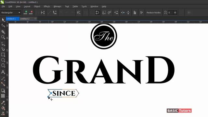Click the Close Curve icon
Viewport: 208px width, 117px height.
[97, 13]
